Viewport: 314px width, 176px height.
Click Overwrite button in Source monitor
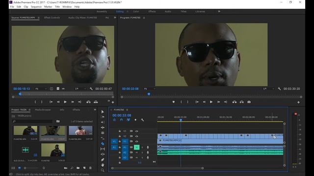point(96,102)
